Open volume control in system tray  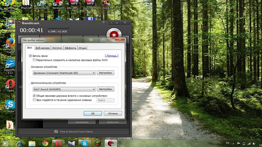click(x=254, y=143)
